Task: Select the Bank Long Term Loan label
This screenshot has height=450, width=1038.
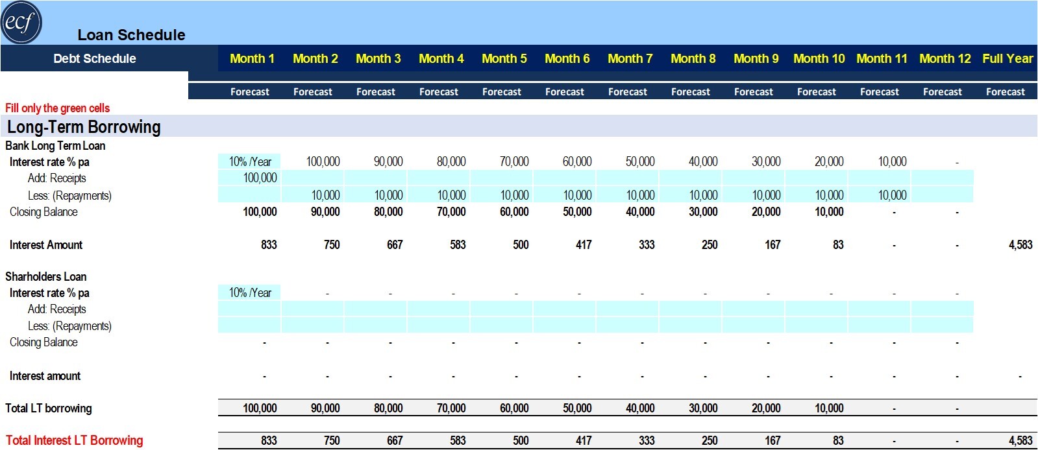Action: click(55, 146)
